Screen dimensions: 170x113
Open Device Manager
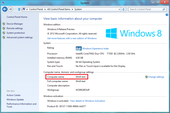pyautogui.click(x=15, y=24)
